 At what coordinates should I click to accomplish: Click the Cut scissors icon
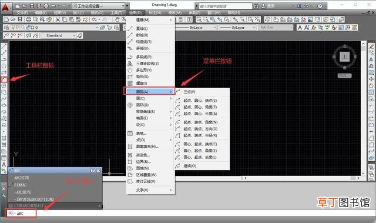tap(58, 19)
